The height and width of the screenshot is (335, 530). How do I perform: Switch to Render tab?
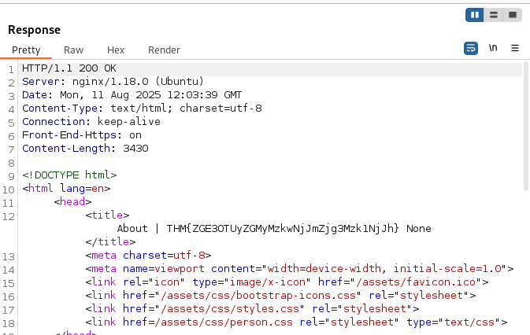pyautogui.click(x=164, y=50)
